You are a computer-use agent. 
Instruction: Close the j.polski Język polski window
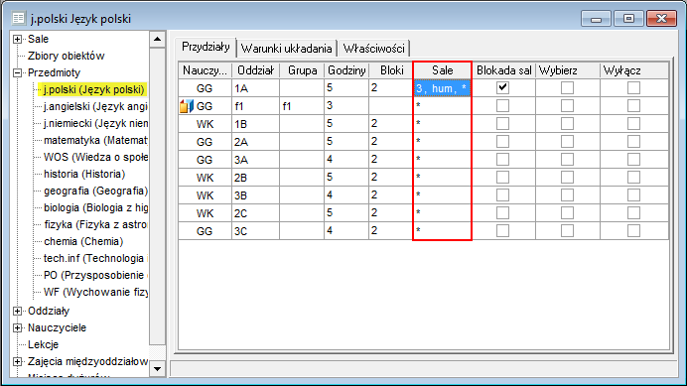(x=661, y=19)
